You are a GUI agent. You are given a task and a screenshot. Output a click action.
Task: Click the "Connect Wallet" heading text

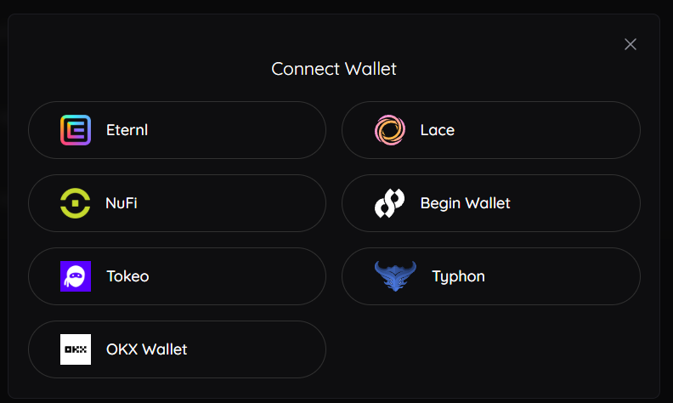334,69
